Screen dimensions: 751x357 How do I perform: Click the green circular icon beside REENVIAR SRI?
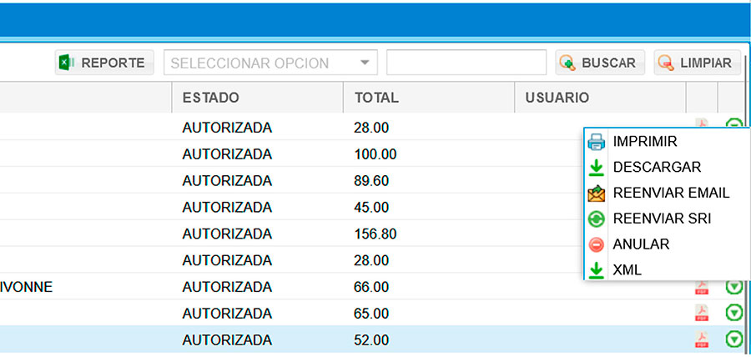pyautogui.click(x=597, y=219)
